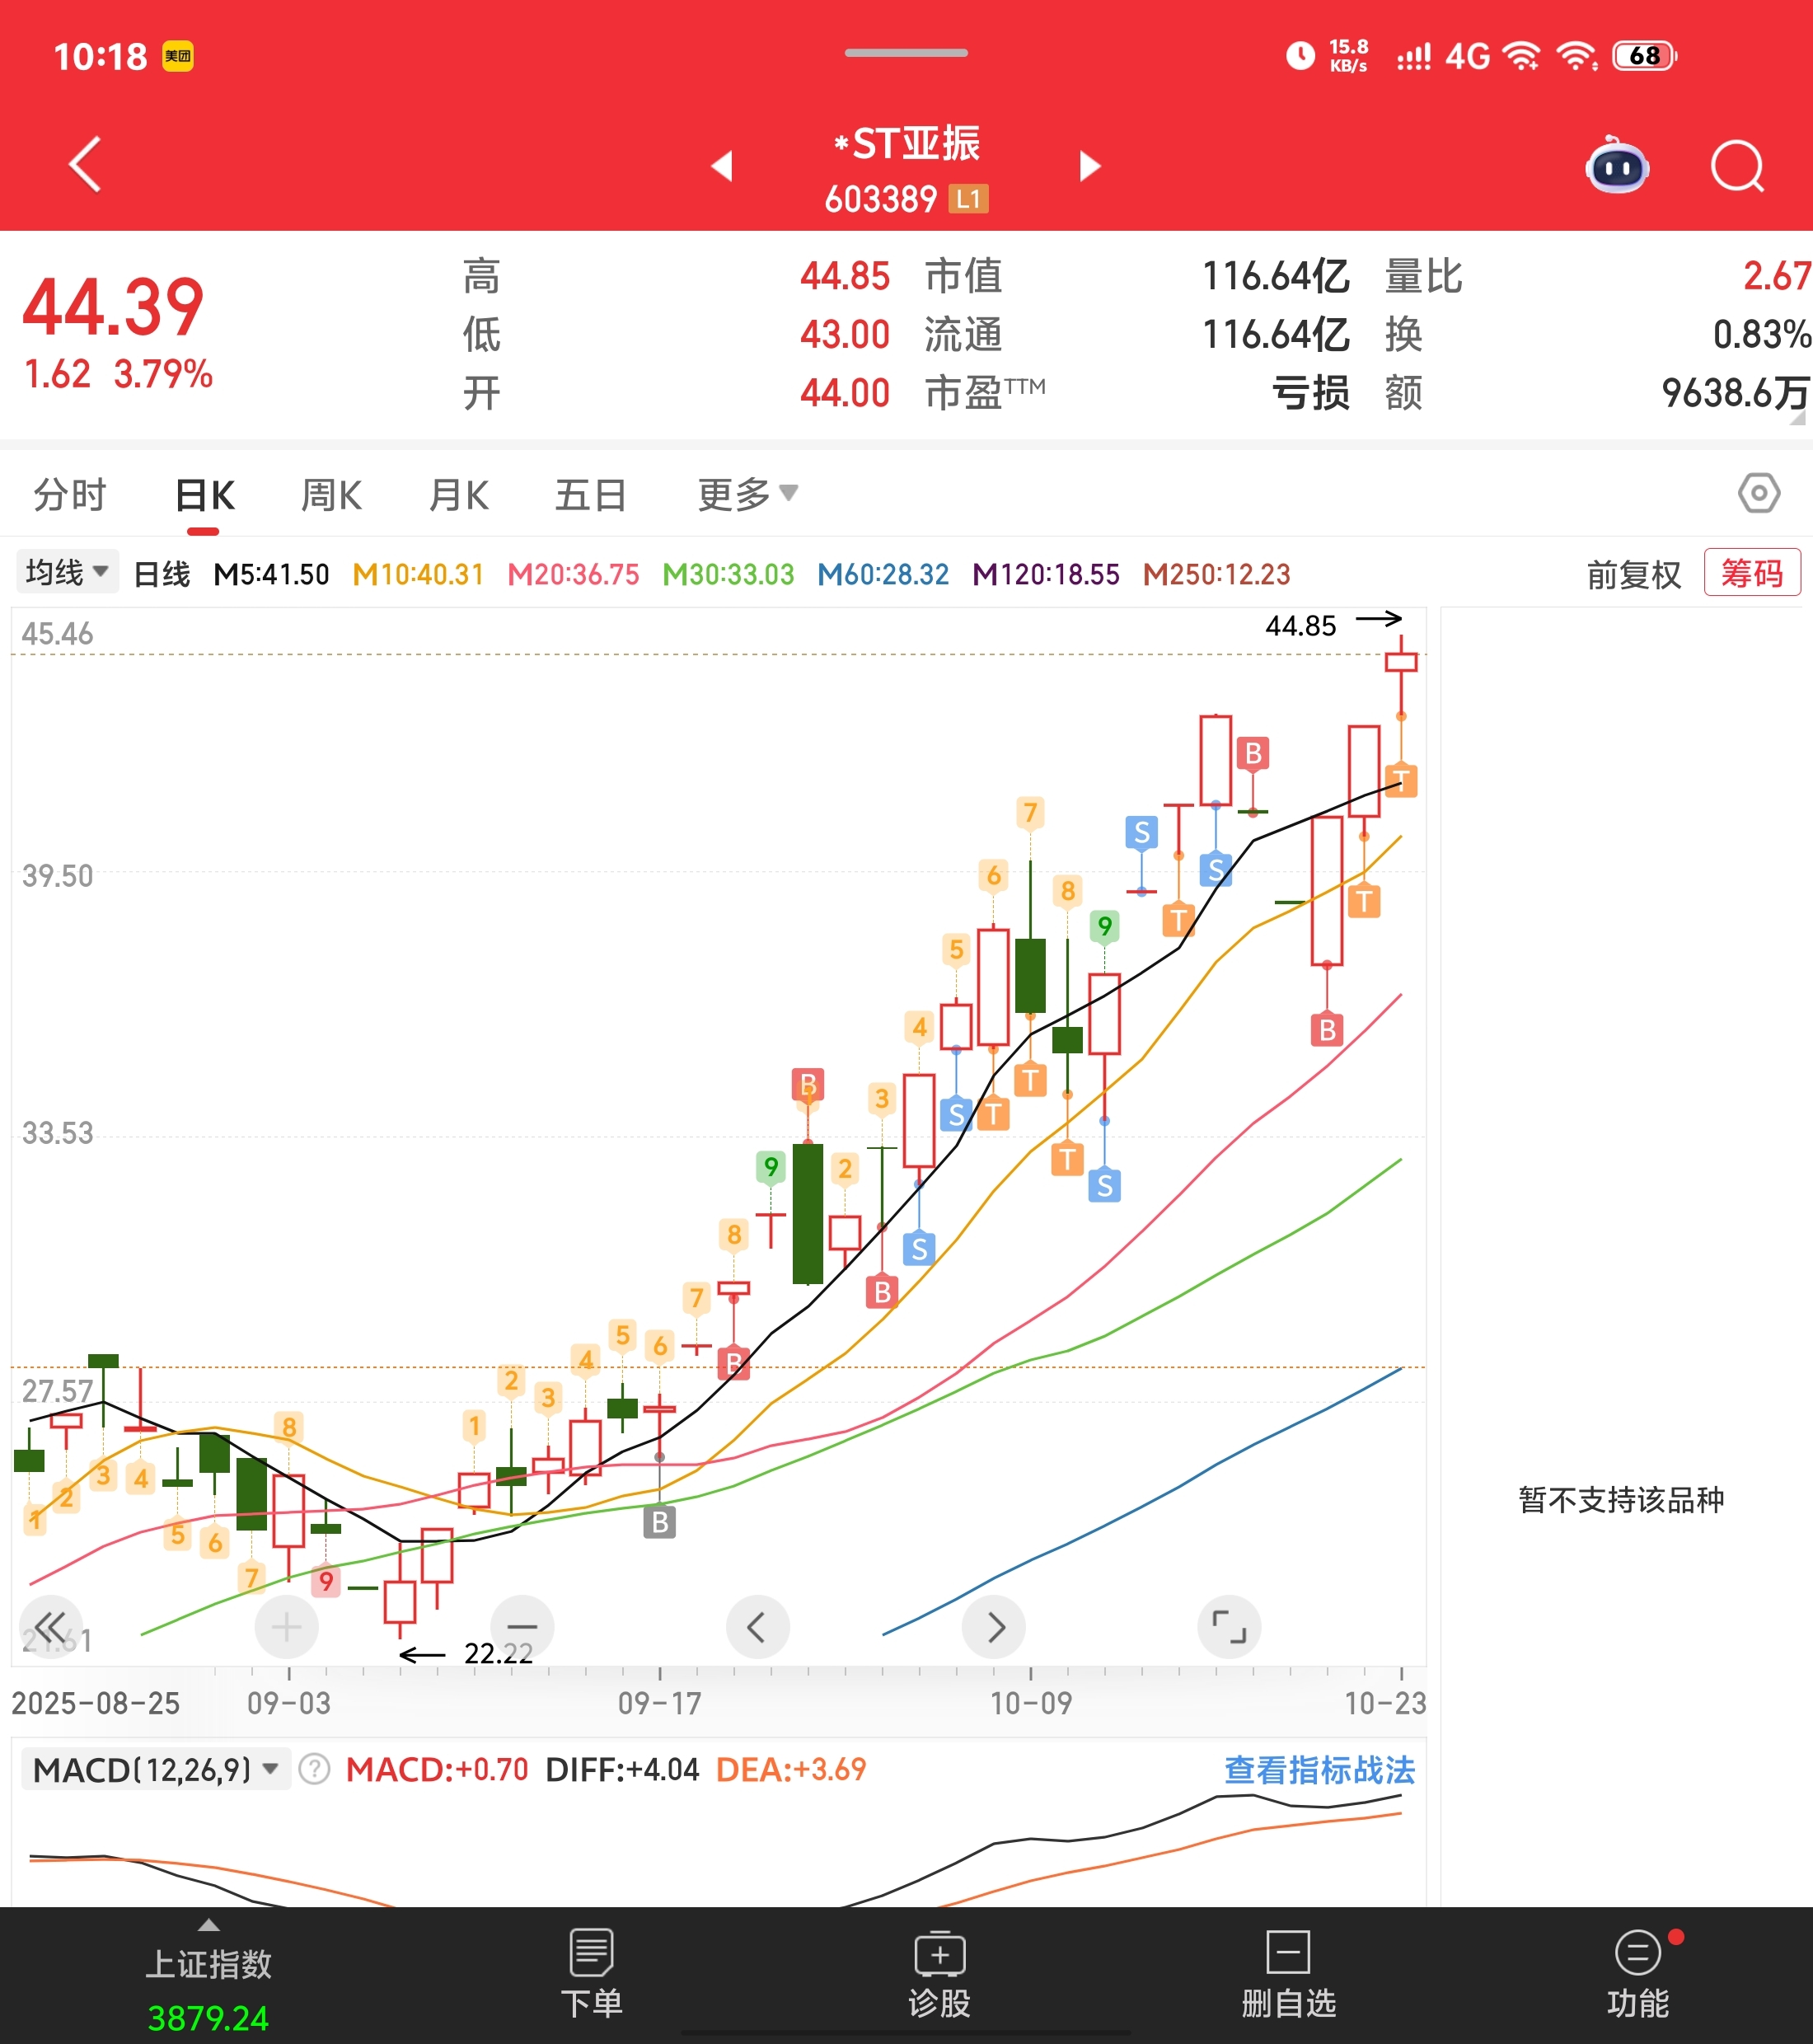The width and height of the screenshot is (1813, 2044).
Task: Switch to the 分时 tab
Action: 69,494
